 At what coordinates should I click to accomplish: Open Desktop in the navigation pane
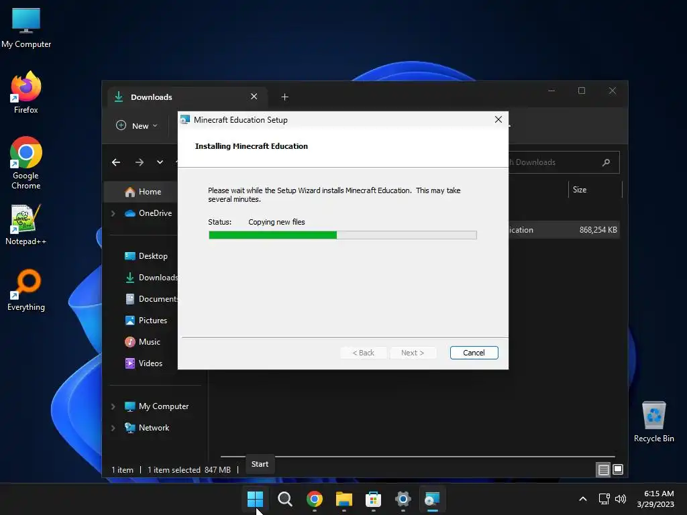click(146, 256)
